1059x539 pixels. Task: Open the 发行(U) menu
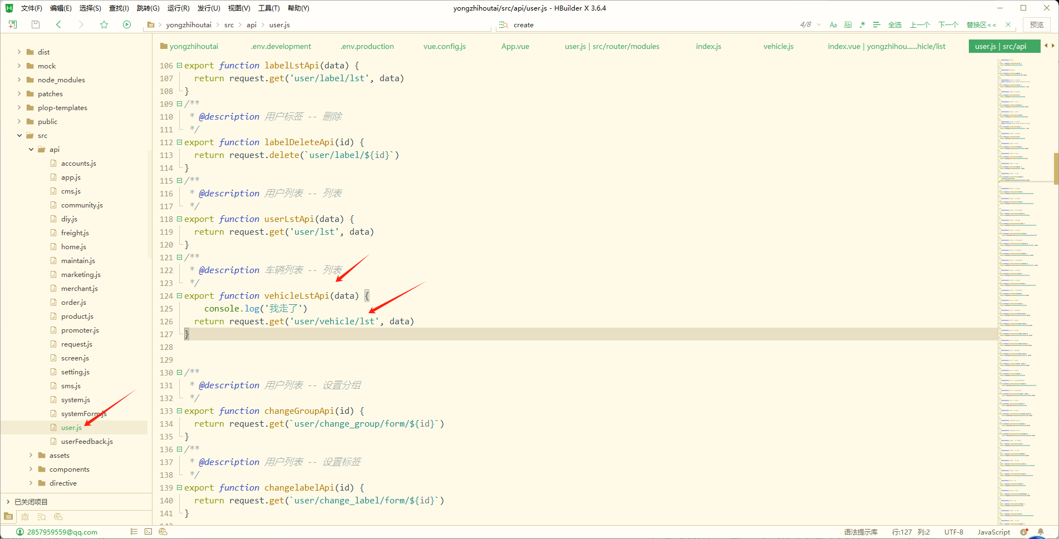209,8
